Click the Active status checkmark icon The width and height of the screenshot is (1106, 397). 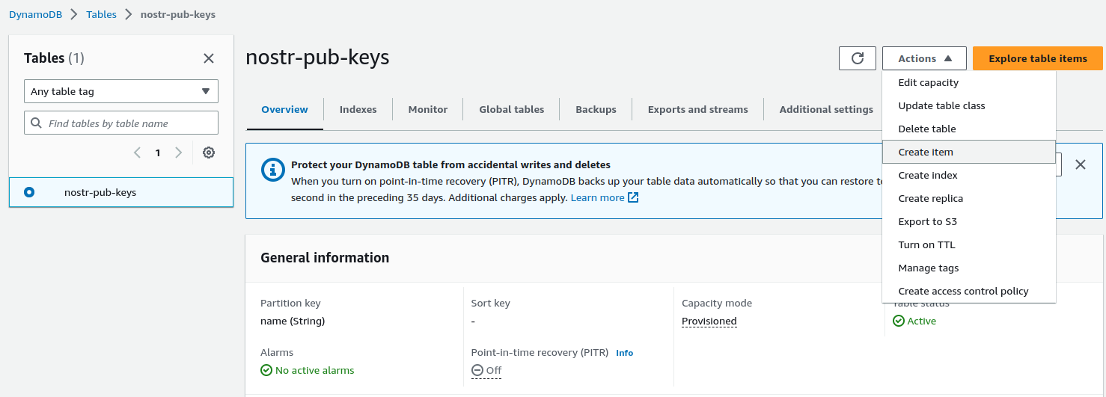899,321
